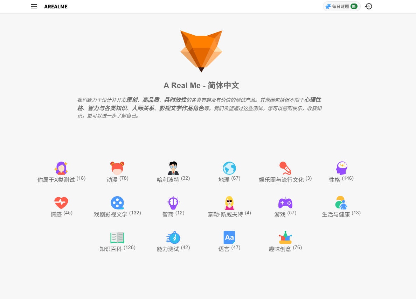Open the 能力测试 category link

pos(168,249)
